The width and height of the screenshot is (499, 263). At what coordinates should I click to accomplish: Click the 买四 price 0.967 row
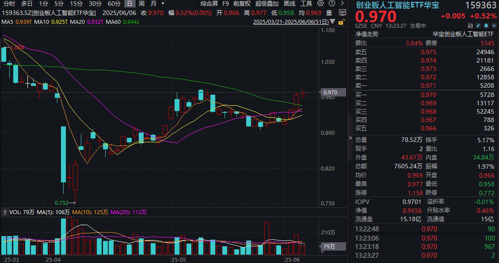[x=425, y=120]
